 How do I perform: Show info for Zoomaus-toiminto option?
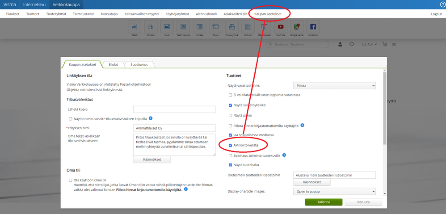284,155
